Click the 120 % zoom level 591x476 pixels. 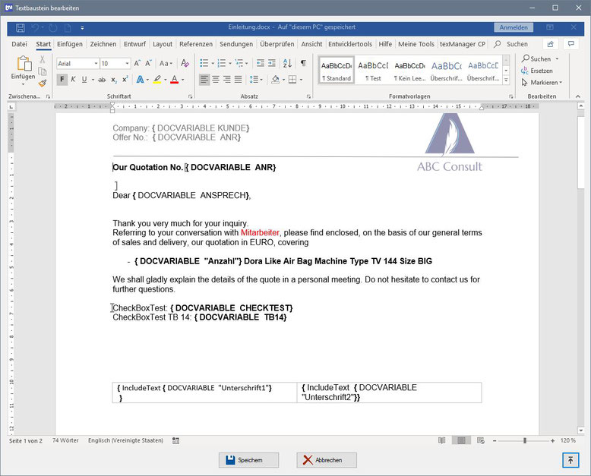pyautogui.click(x=568, y=440)
